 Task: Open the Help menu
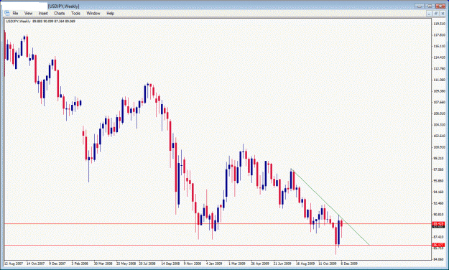click(110, 13)
